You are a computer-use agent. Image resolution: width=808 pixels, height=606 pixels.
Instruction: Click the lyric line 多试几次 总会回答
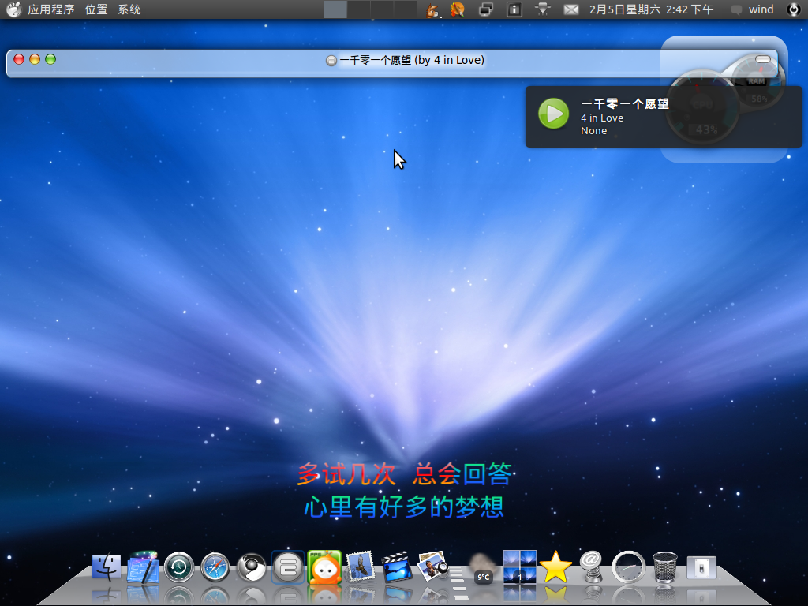coord(405,474)
